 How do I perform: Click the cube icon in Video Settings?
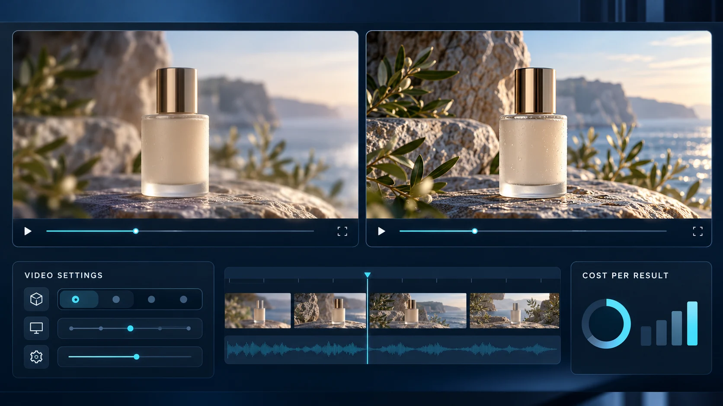pyautogui.click(x=36, y=299)
